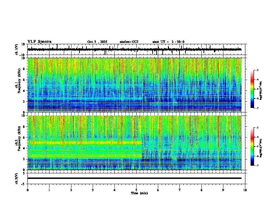
Task: Click time axis tick label "4"
Action: coord(115,190)
